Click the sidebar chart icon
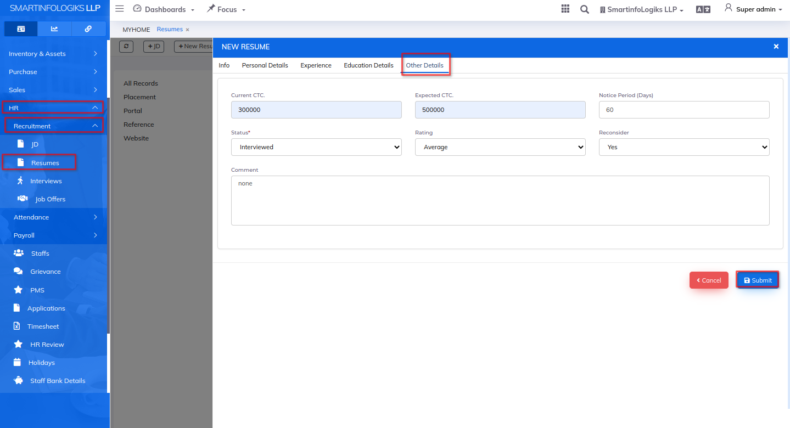Viewport: 790px width, 428px height. click(54, 29)
